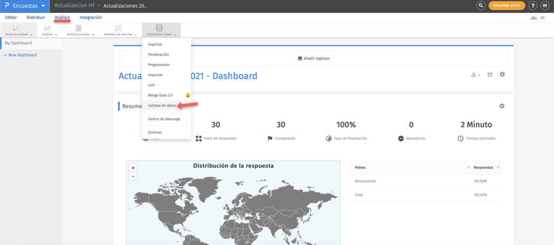Click the respondents count people icon

[x=534, y=18]
